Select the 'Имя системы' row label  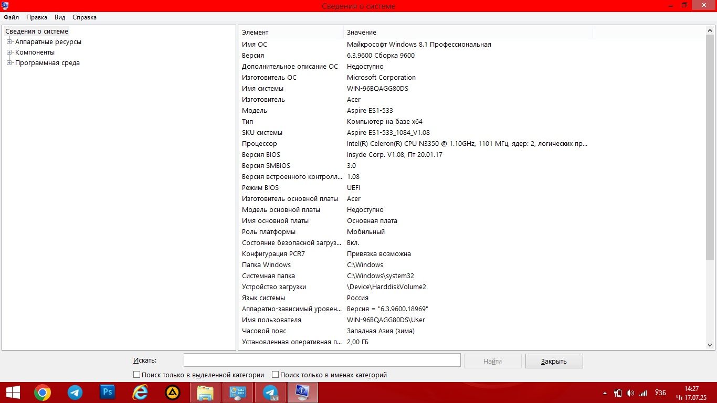[x=262, y=89]
